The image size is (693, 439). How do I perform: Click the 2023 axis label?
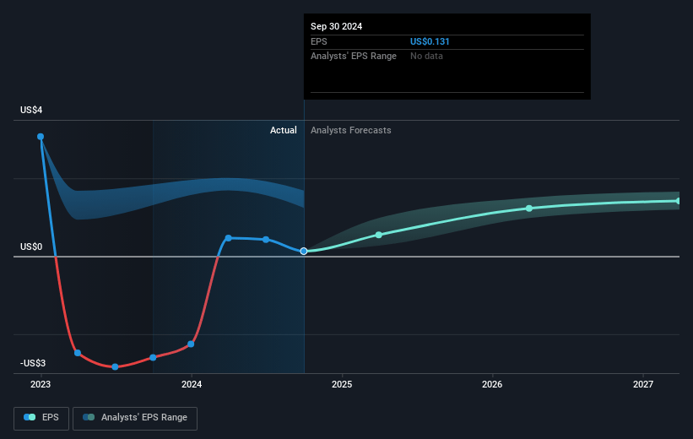(41, 384)
